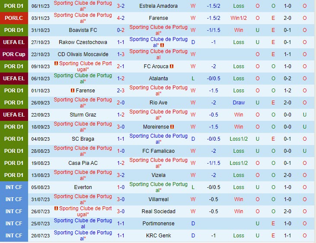
Task: Click the D result on the Rakow Czestochowa row
Action: [x=193, y=42]
